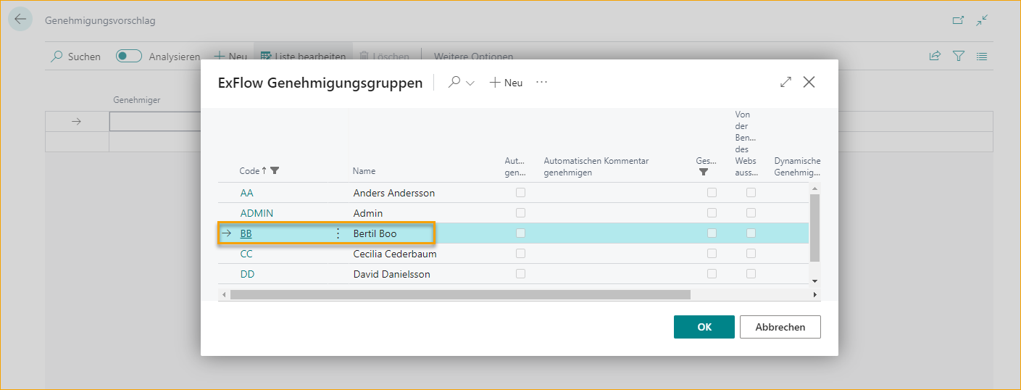
Task: Open the filter pane icon in background page
Action: click(x=959, y=56)
